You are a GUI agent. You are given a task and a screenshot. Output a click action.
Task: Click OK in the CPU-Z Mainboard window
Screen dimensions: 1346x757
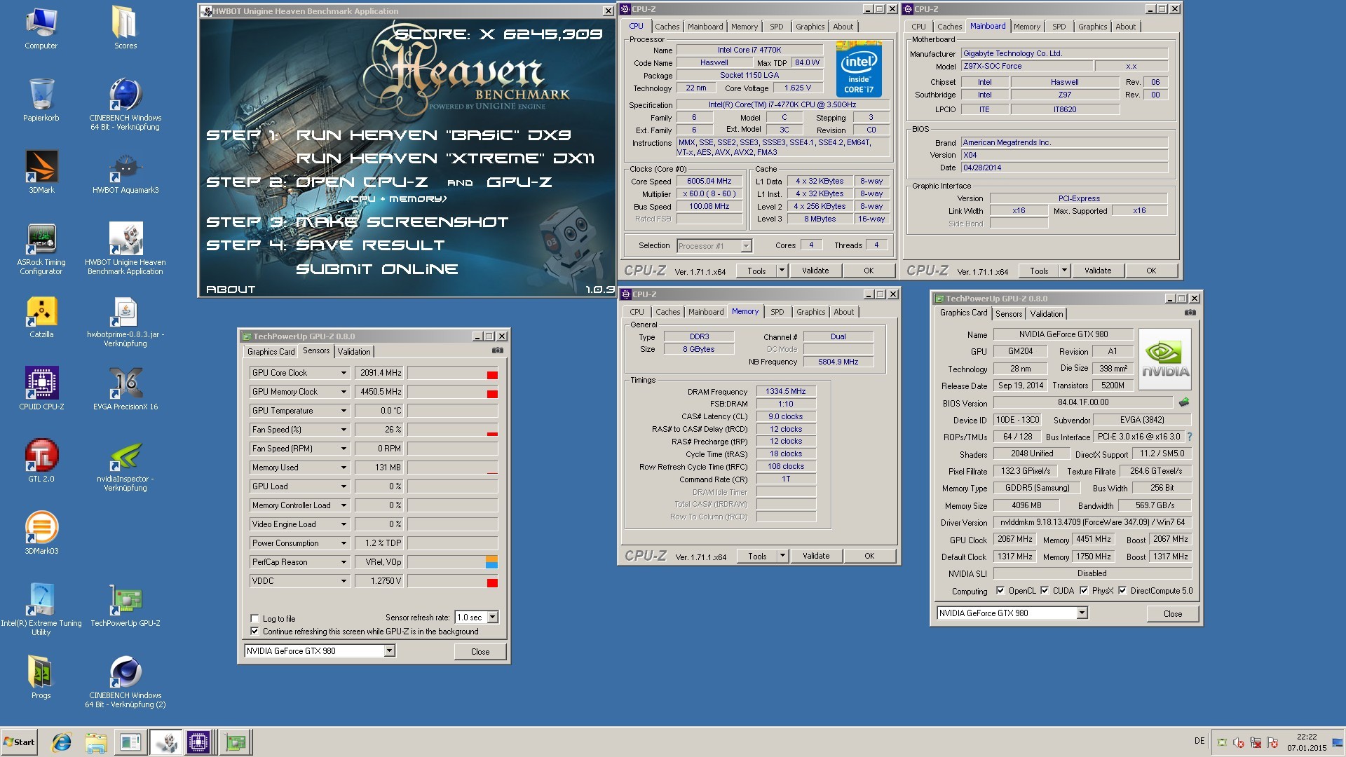pos(1150,271)
